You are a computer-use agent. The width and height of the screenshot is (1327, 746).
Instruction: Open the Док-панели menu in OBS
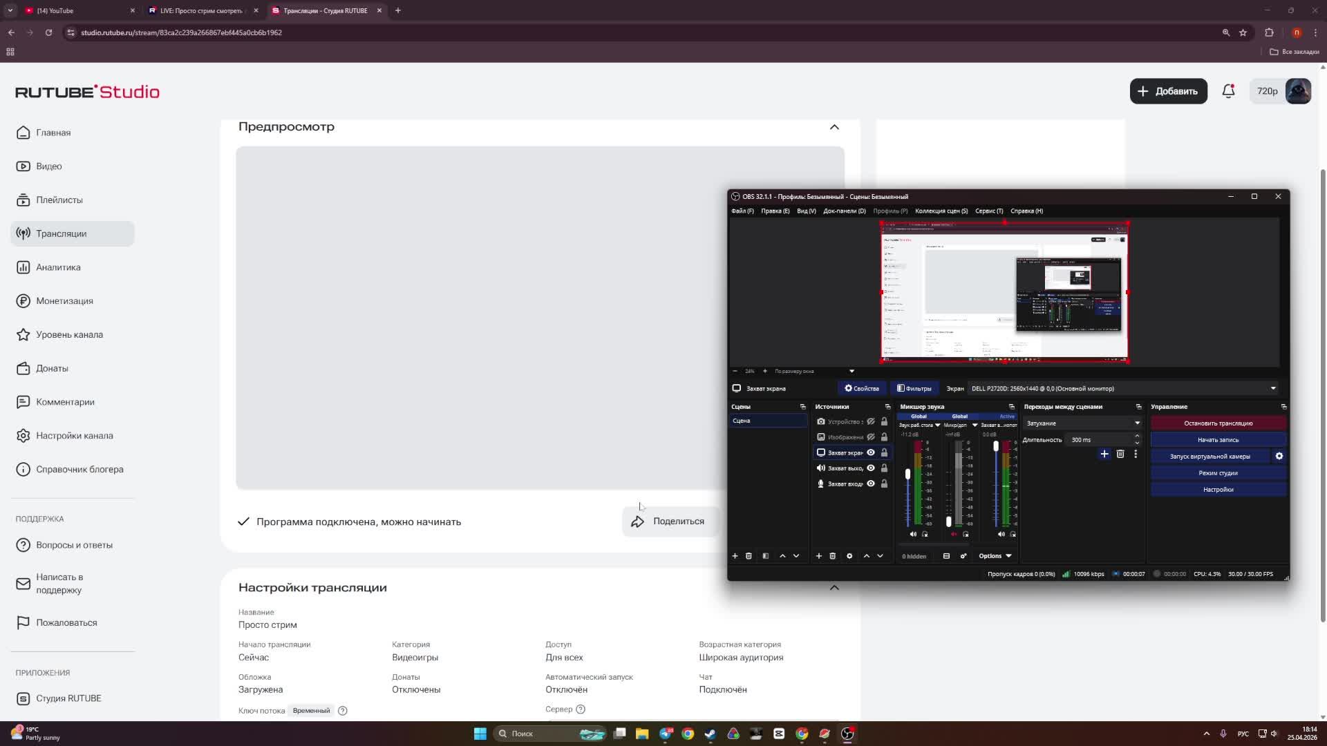coord(844,211)
